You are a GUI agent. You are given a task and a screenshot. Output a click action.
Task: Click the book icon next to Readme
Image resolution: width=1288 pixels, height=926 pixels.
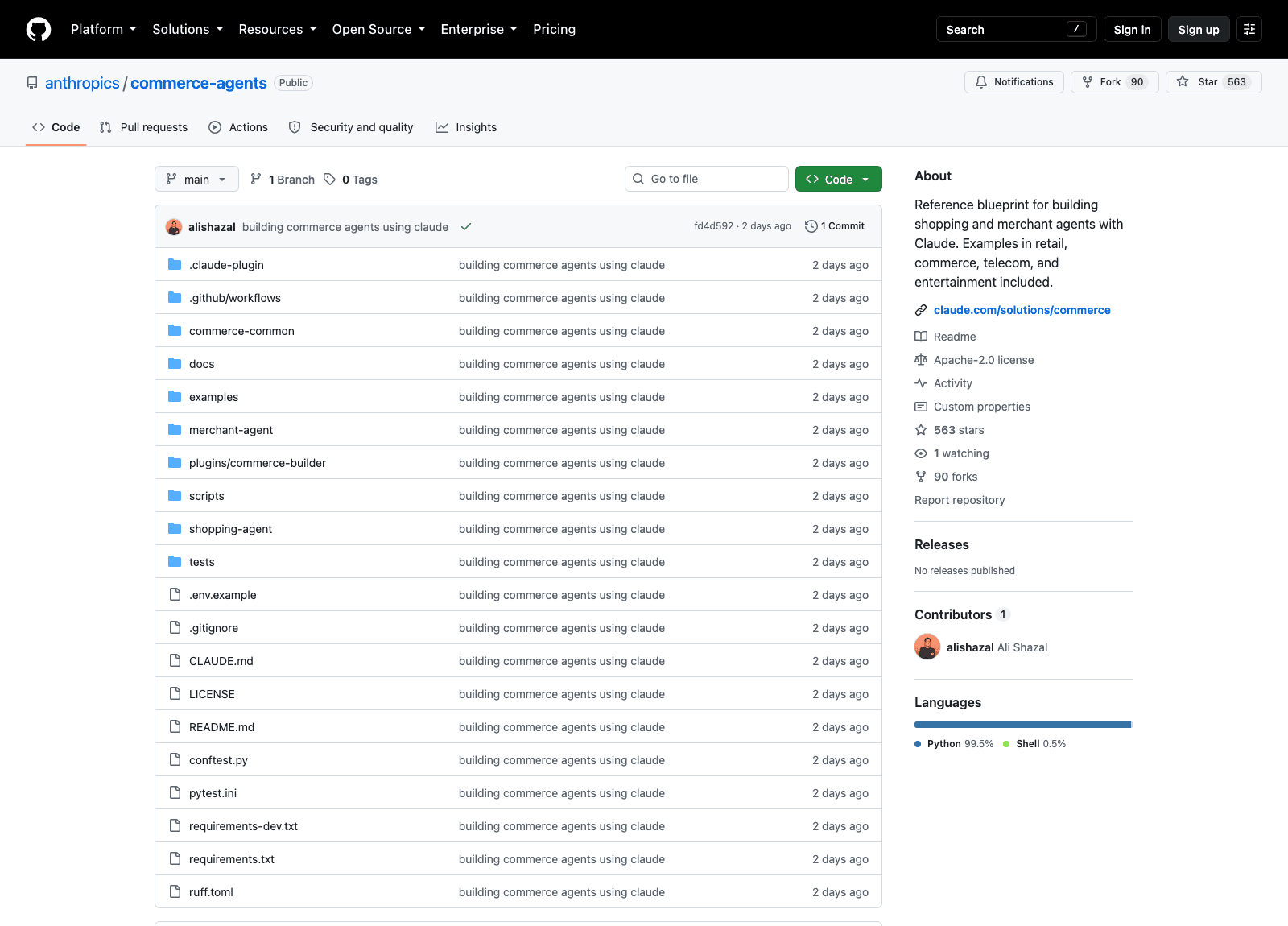(921, 337)
